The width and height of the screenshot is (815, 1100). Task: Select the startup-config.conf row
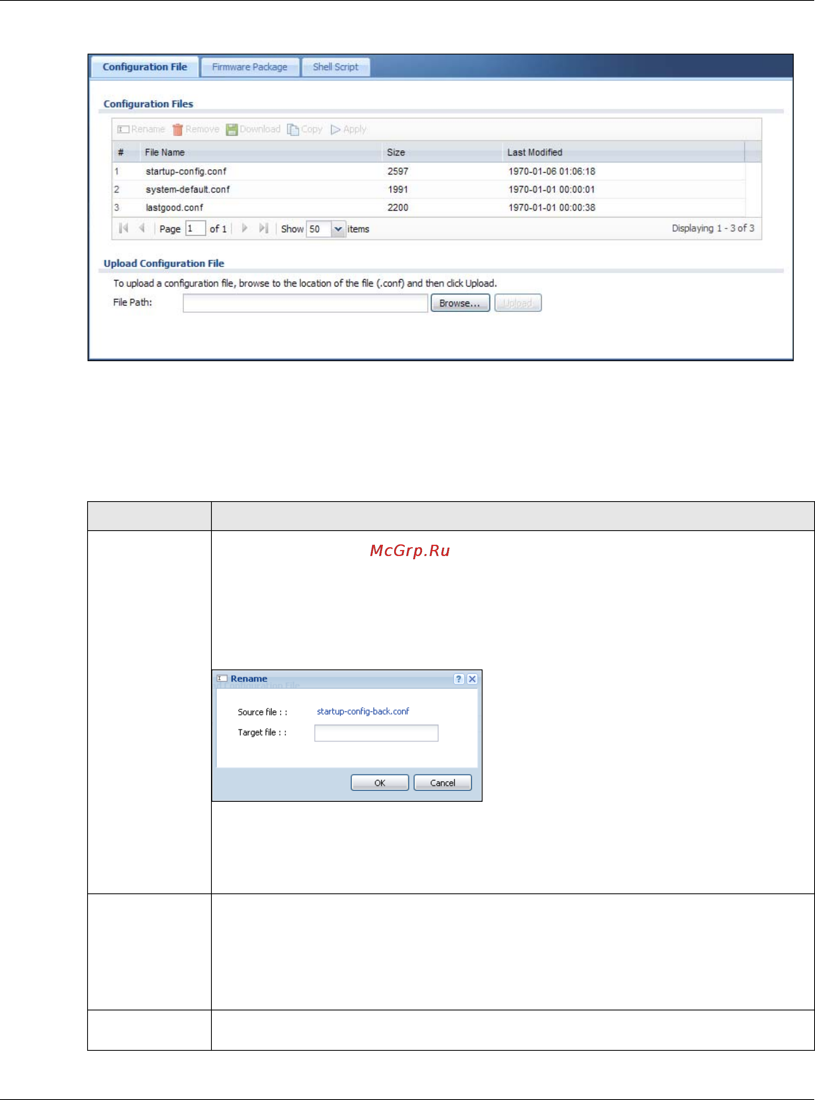[x=428, y=171]
